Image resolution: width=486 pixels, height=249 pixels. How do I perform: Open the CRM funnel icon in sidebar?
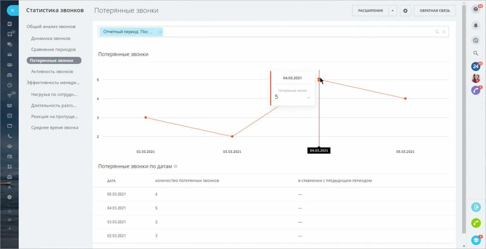point(10,95)
